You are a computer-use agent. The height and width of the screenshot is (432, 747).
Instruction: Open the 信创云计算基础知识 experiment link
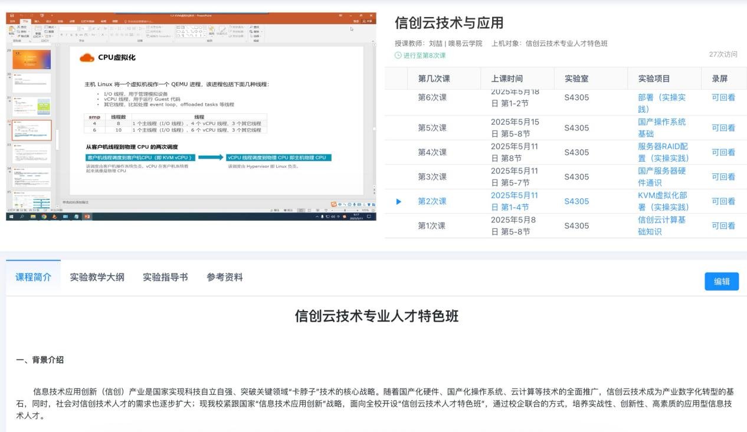[661, 225]
